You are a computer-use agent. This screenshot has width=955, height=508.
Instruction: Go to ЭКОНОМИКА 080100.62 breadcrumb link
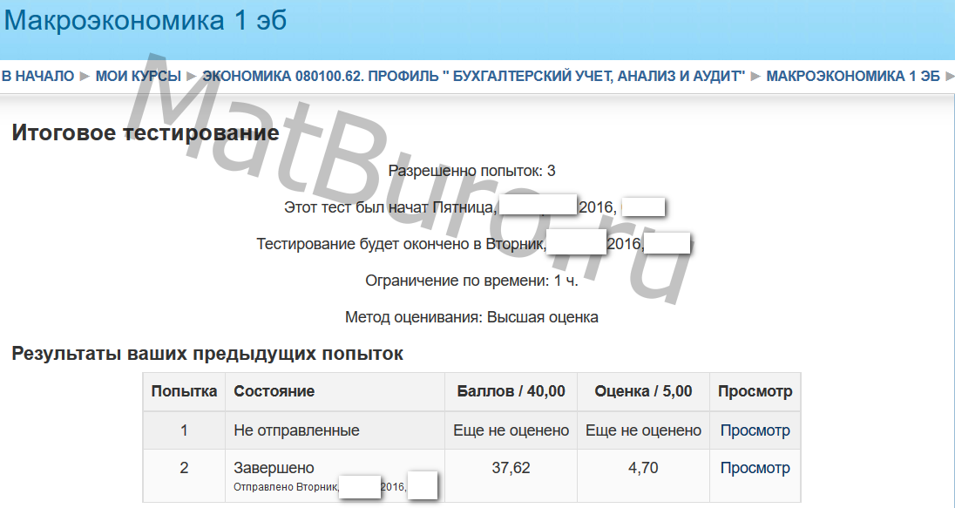(474, 77)
